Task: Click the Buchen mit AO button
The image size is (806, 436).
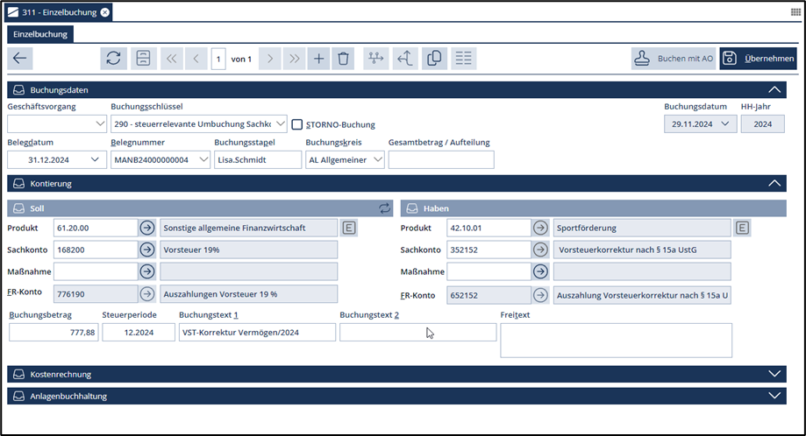Action: (673, 59)
